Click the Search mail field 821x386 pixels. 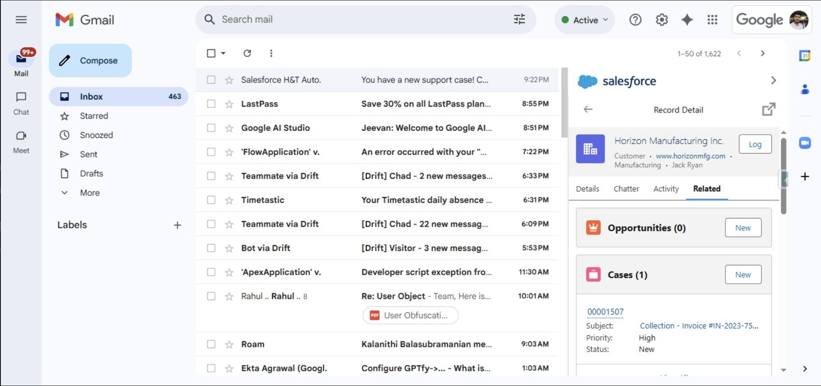coord(365,19)
